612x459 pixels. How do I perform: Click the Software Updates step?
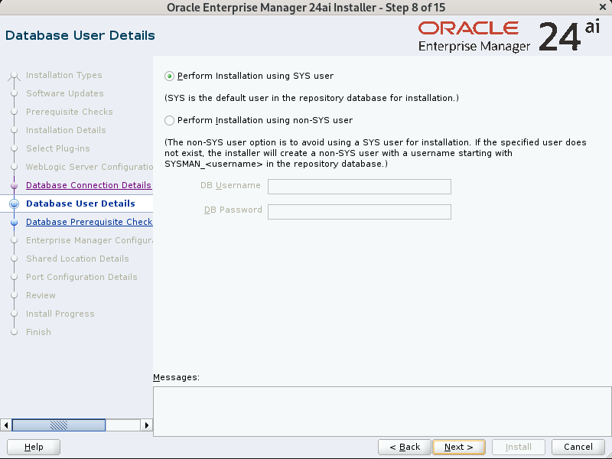(x=65, y=93)
